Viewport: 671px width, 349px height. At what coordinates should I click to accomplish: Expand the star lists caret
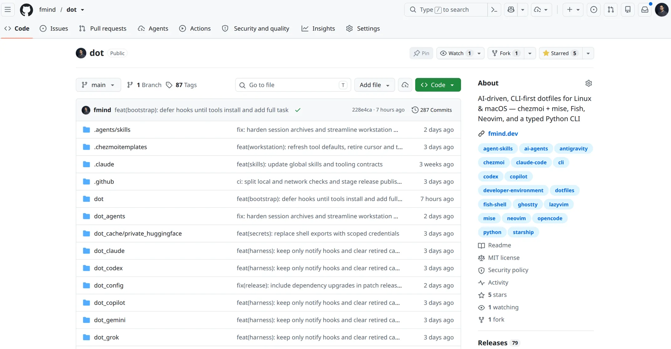click(x=588, y=53)
